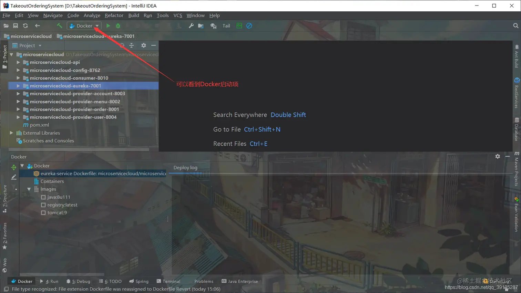
Task: Click the Synchronize refresh toolbar icon
Action: tap(25, 26)
